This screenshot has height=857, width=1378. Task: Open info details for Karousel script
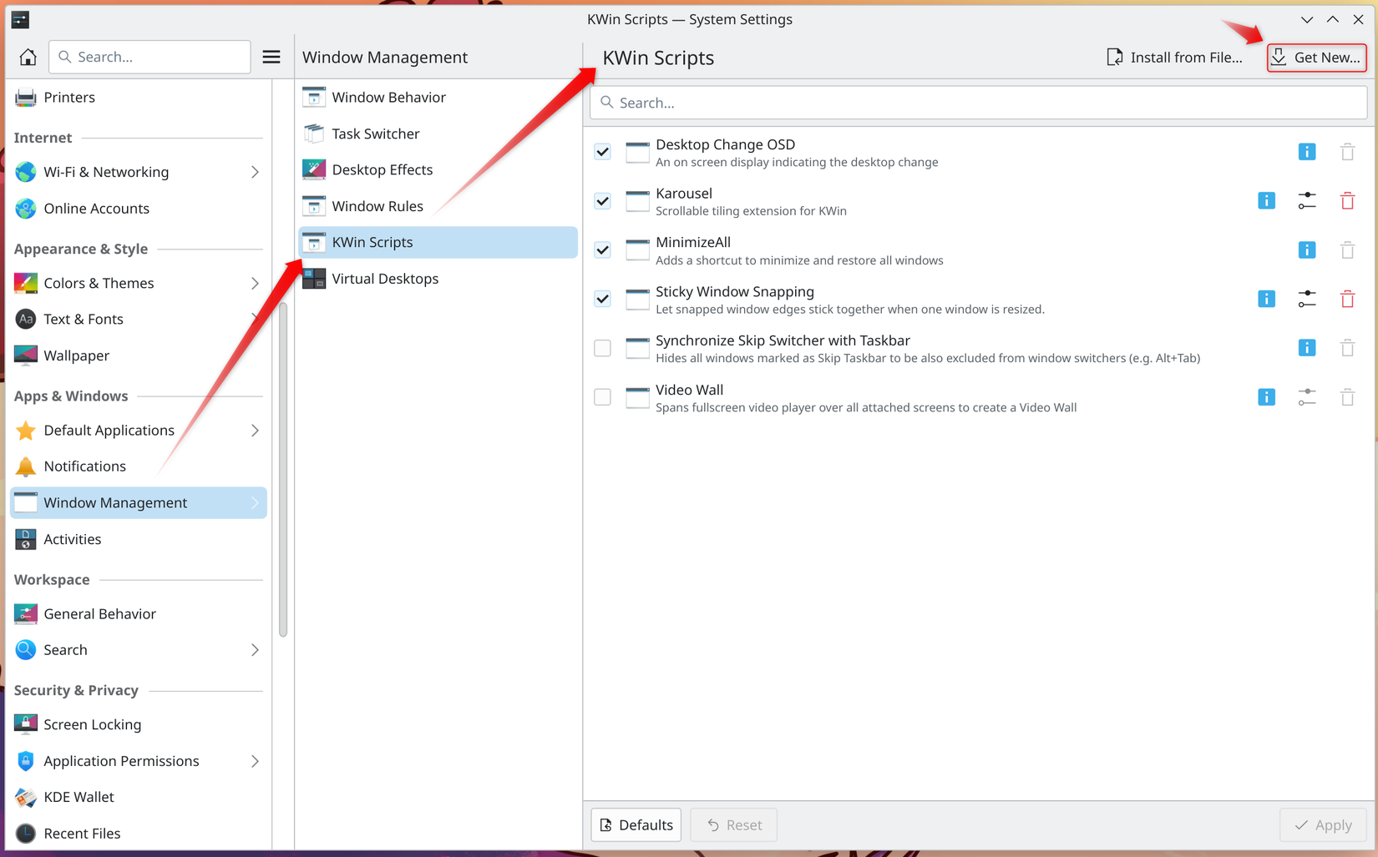pyautogui.click(x=1266, y=200)
